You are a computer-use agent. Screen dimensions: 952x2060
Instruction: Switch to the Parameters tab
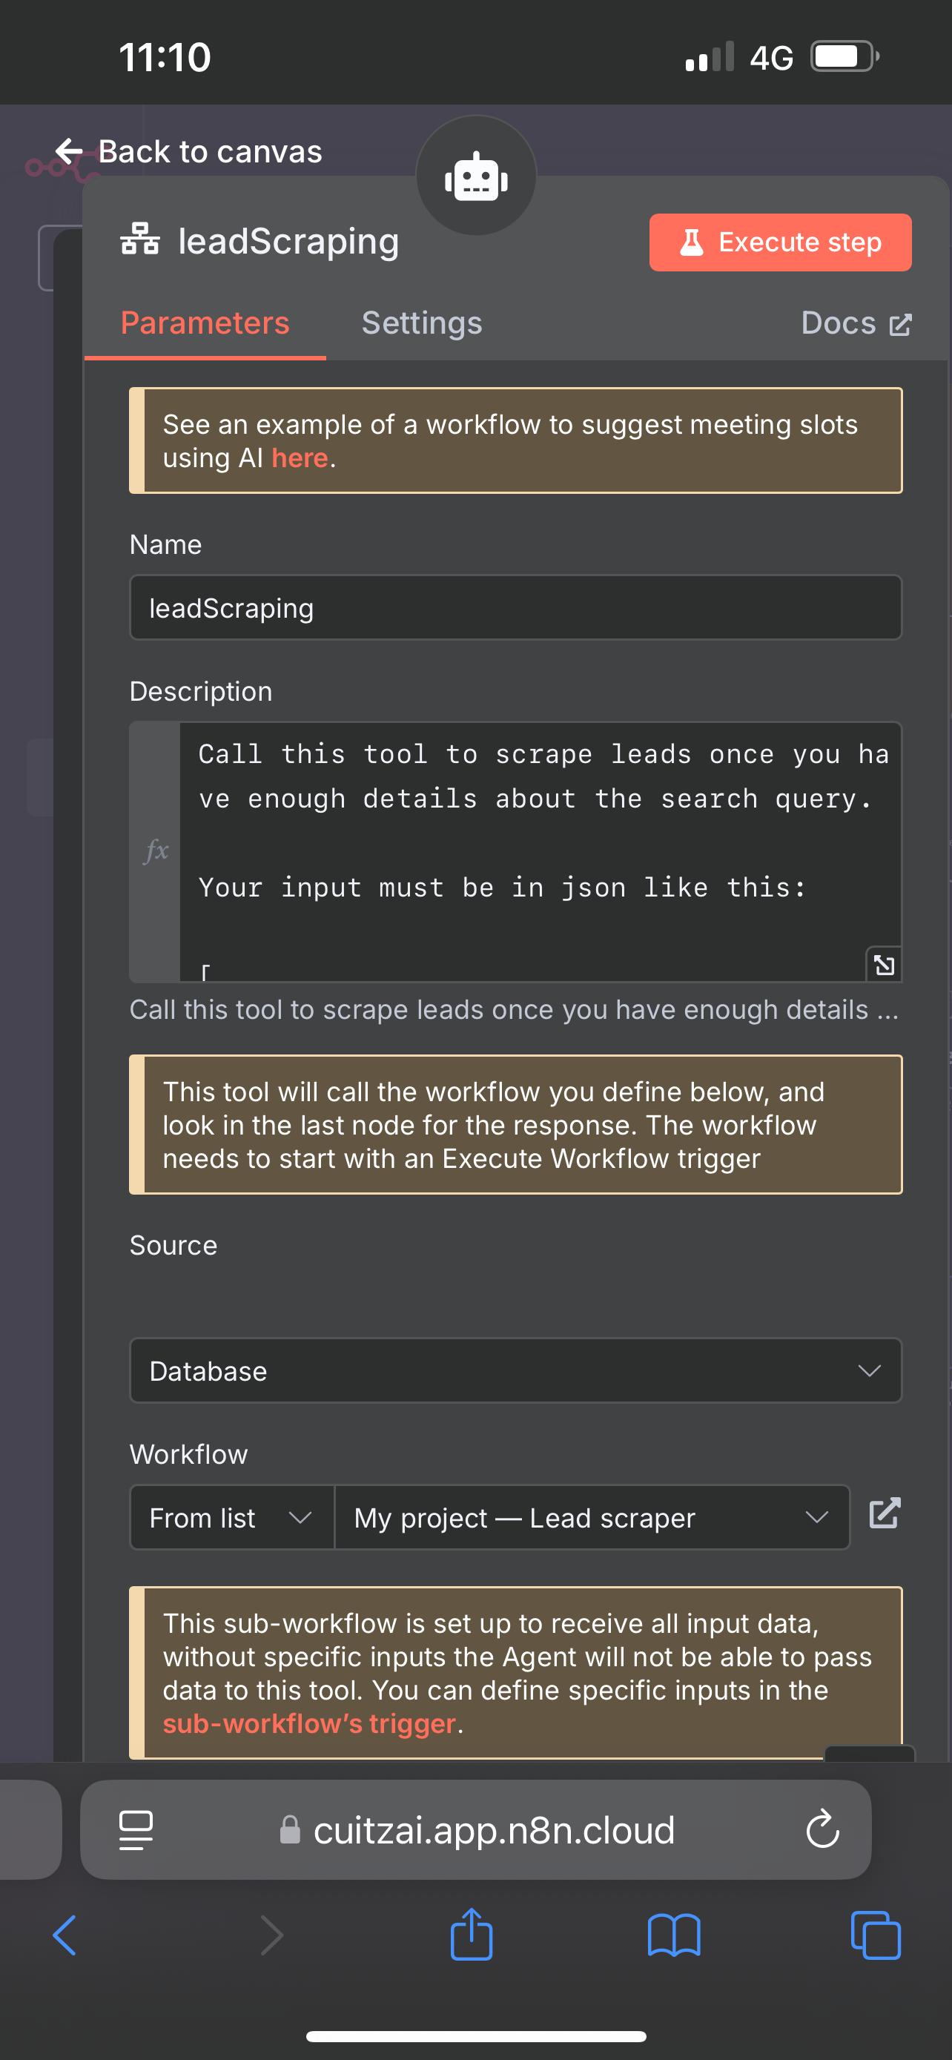[x=205, y=323]
